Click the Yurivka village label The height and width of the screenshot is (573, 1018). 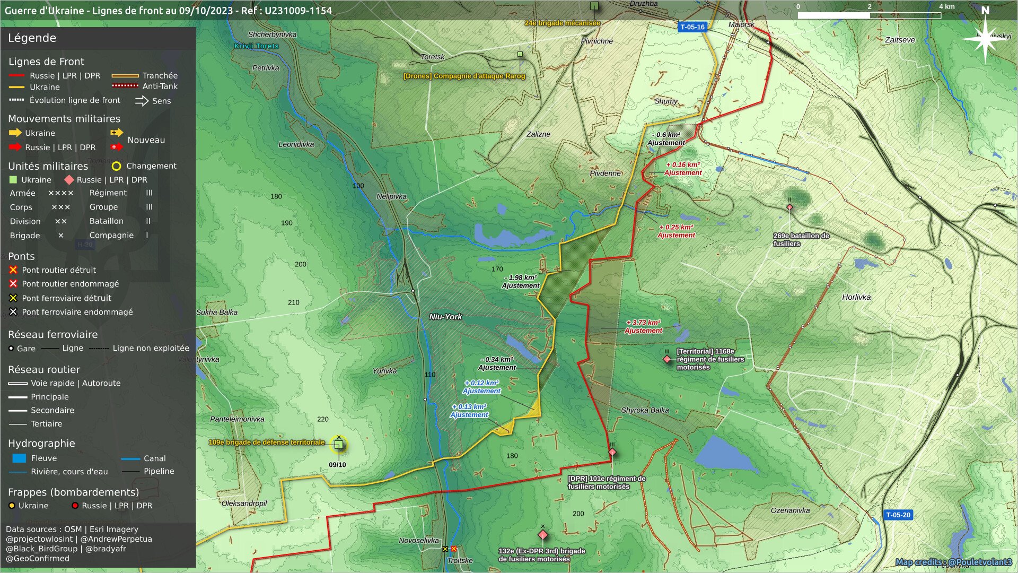[x=384, y=371]
